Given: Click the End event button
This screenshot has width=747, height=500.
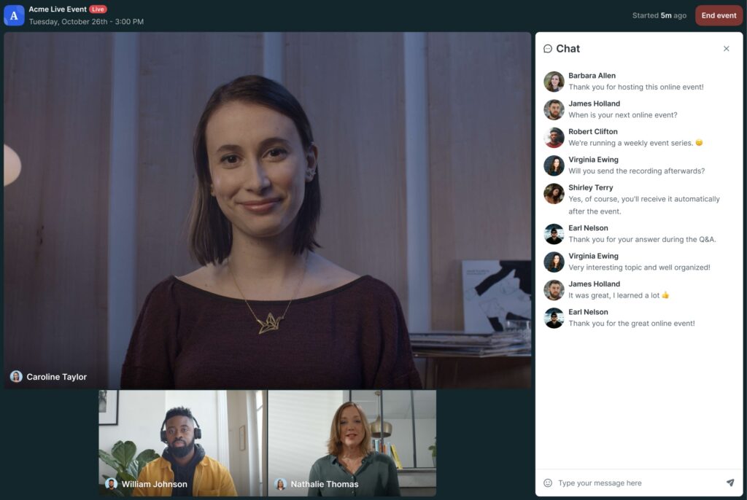Looking at the screenshot, I should click(719, 16).
